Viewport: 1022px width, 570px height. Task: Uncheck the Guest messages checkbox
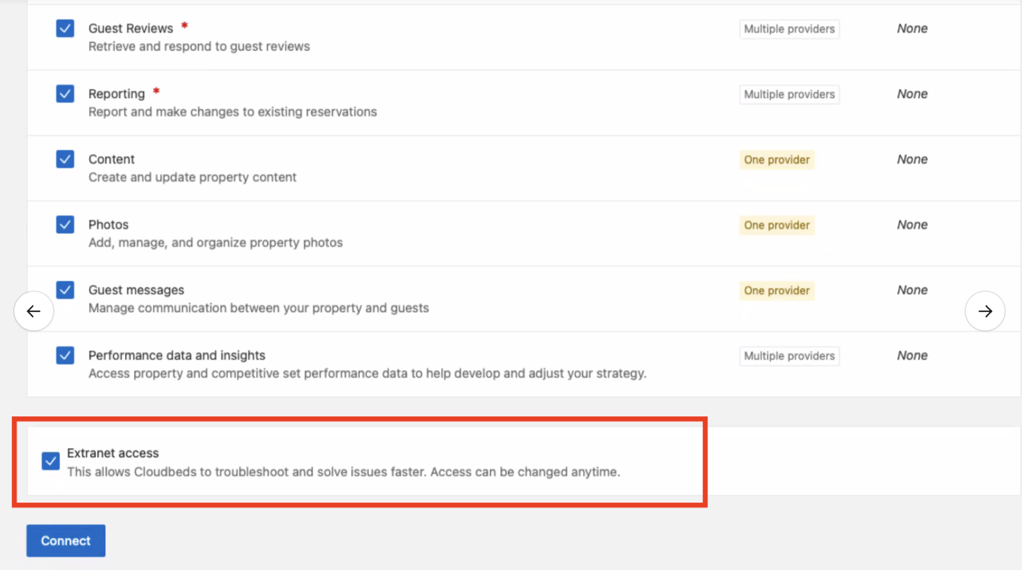pyautogui.click(x=65, y=290)
